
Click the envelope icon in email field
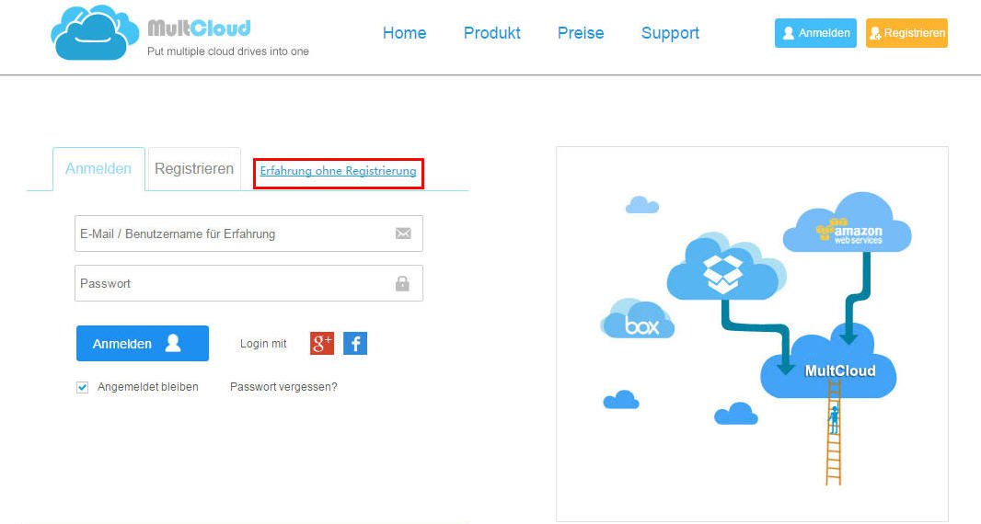click(403, 234)
